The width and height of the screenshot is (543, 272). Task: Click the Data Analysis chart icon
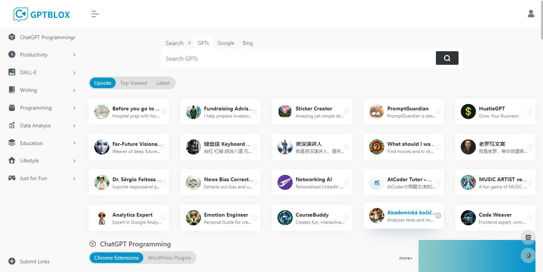tap(12, 125)
